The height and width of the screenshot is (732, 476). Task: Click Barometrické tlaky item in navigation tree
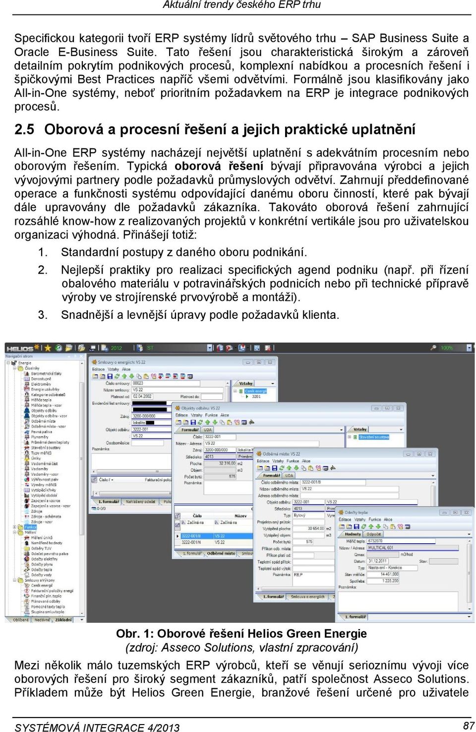(x=46, y=373)
